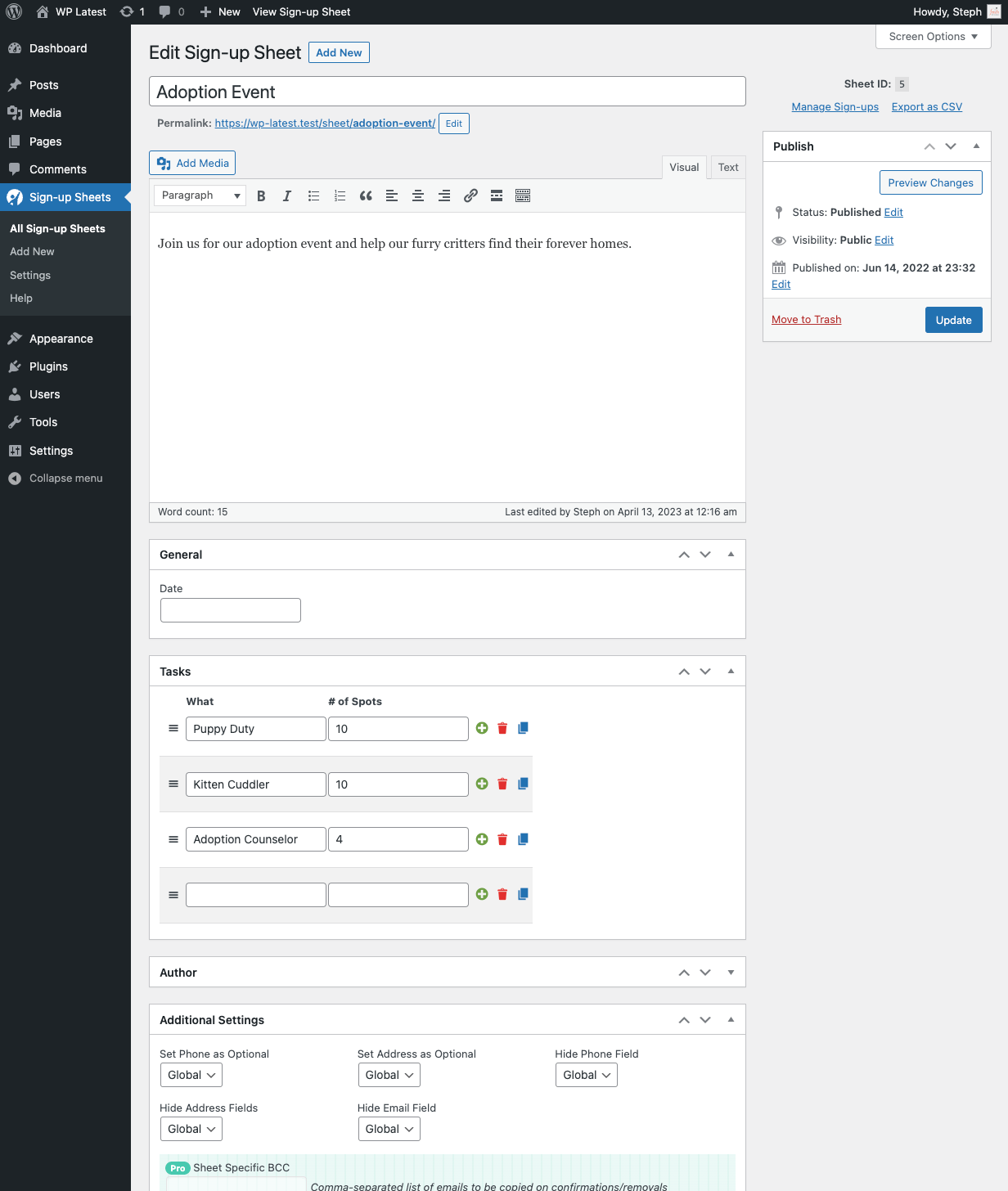The width and height of the screenshot is (1008, 1191).
Task: Open Plugins in sidebar menu
Action: click(x=65, y=366)
